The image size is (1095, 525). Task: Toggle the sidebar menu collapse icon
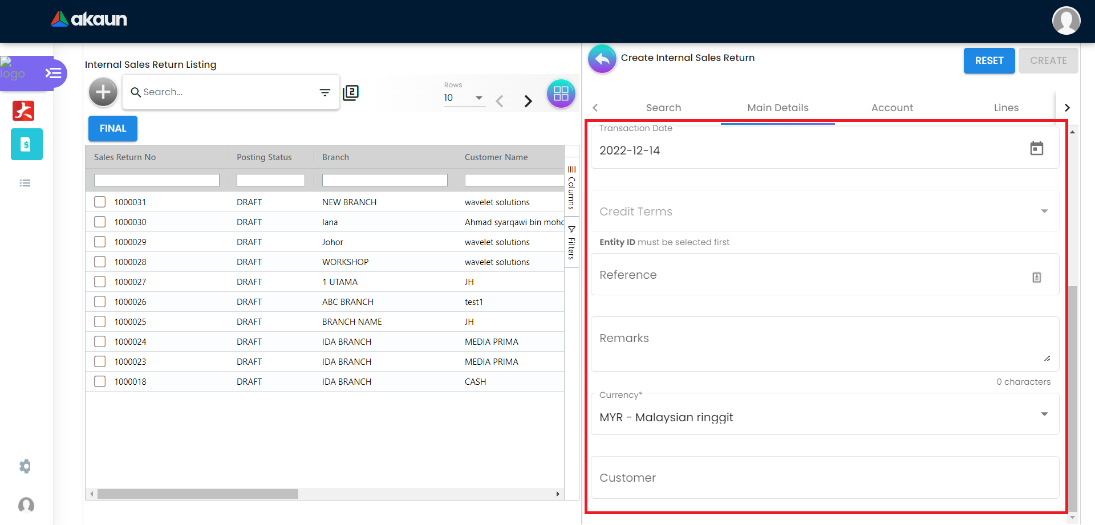(x=53, y=73)
